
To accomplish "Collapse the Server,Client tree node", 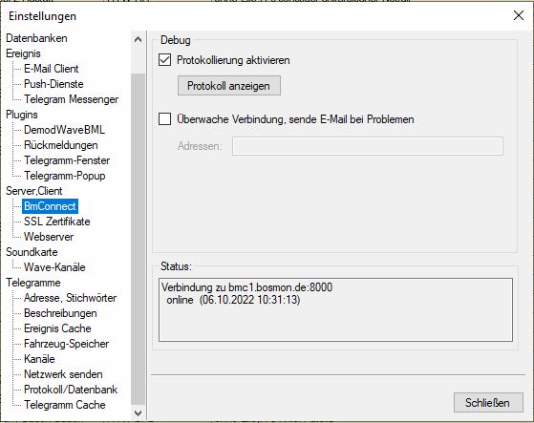I will point(34,191).
